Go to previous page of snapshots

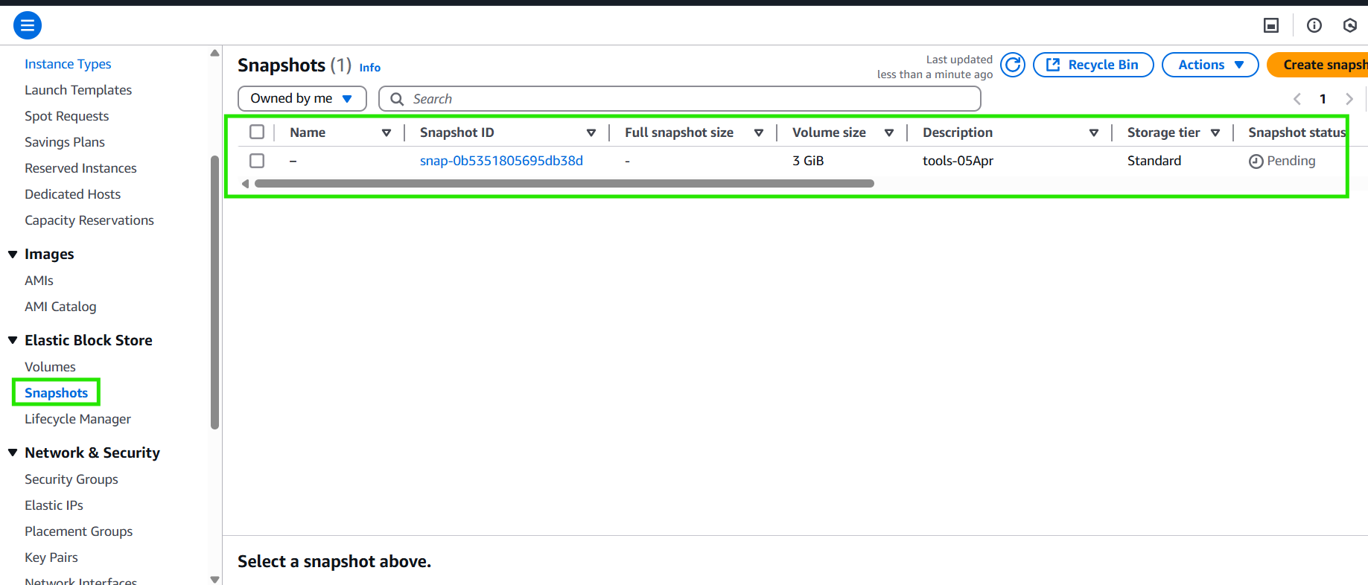tap(1297, 99)
